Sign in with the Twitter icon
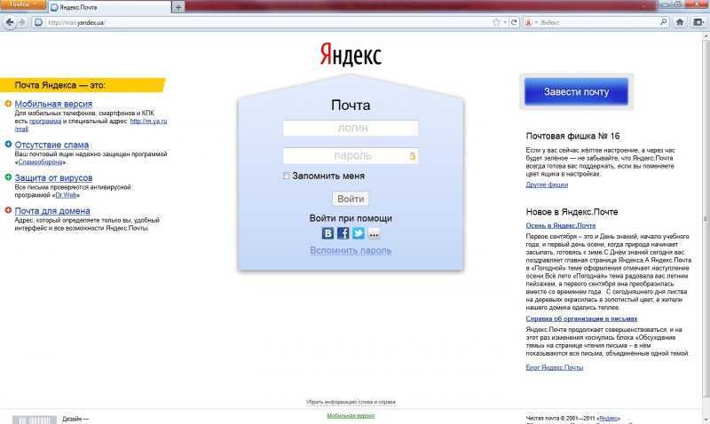This screenshot has height=424, width=710. pos(359,233)
